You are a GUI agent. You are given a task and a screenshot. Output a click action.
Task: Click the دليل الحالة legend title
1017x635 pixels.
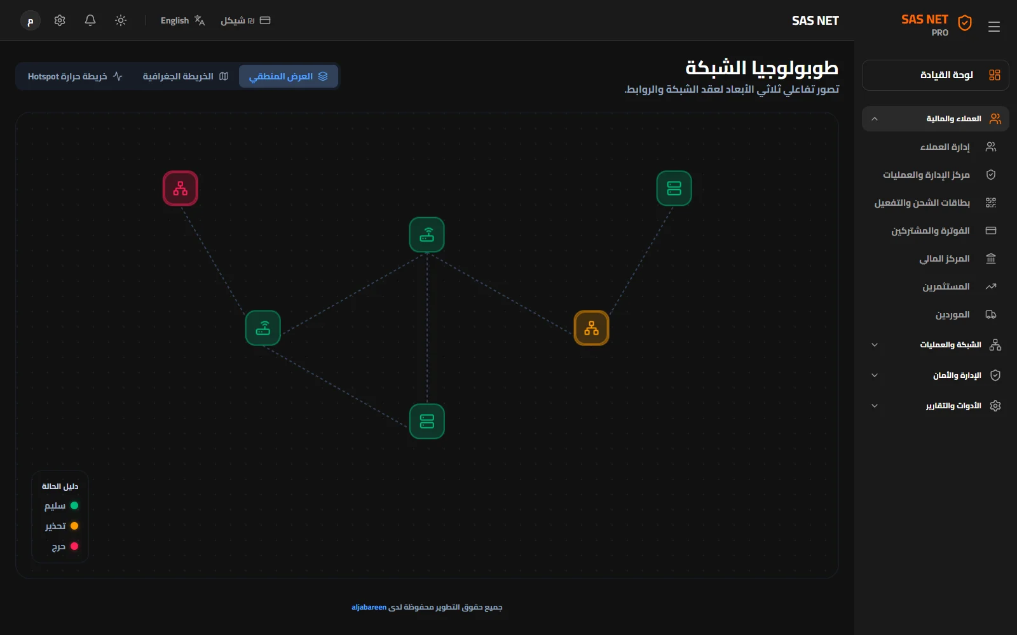60,486
